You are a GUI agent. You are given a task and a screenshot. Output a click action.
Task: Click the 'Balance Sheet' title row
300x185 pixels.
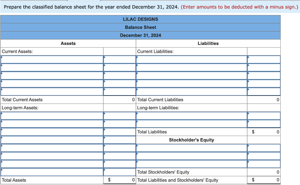click(140, 27)
